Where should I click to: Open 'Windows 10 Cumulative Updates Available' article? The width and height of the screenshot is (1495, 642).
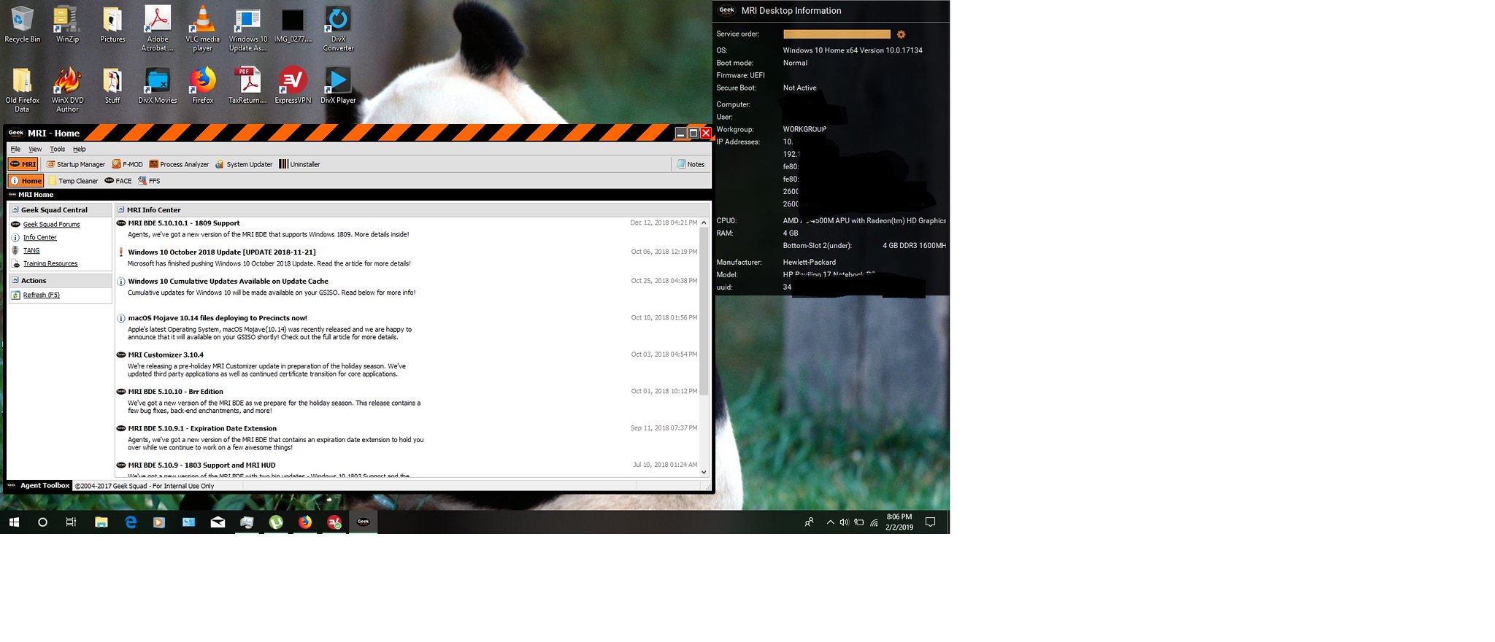tap(228, 282)
